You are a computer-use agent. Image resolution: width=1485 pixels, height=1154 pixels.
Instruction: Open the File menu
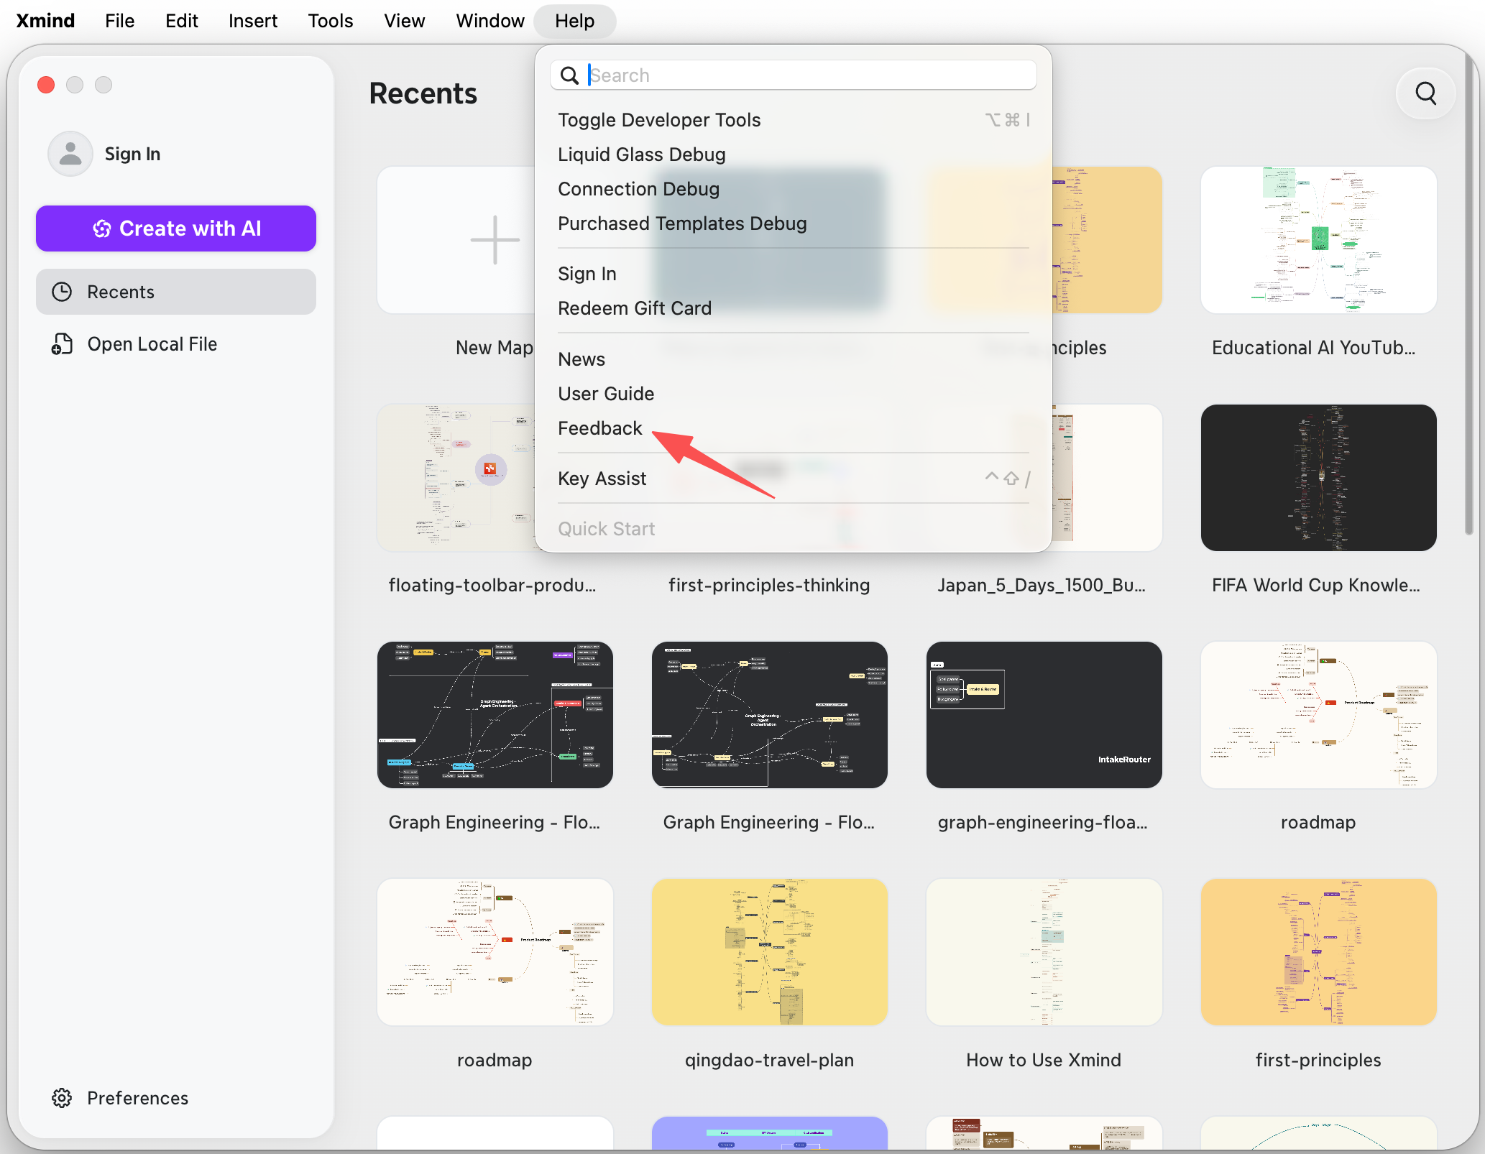(120, 21)
